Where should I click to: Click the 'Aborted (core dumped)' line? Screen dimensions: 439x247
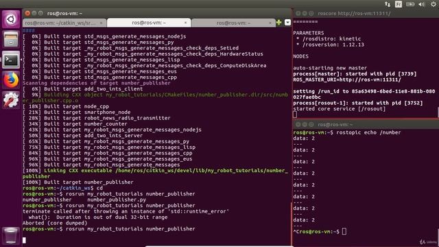pos(55,223)
